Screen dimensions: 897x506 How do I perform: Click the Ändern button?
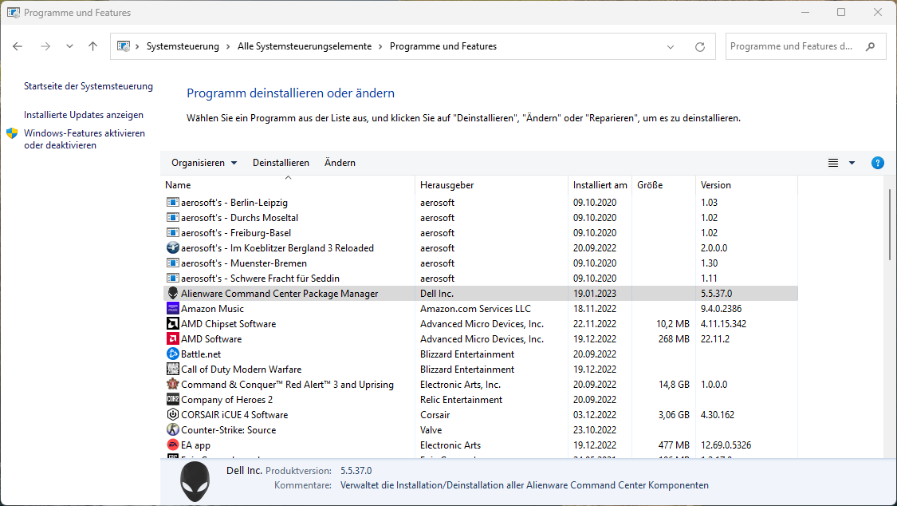point(340,163)
